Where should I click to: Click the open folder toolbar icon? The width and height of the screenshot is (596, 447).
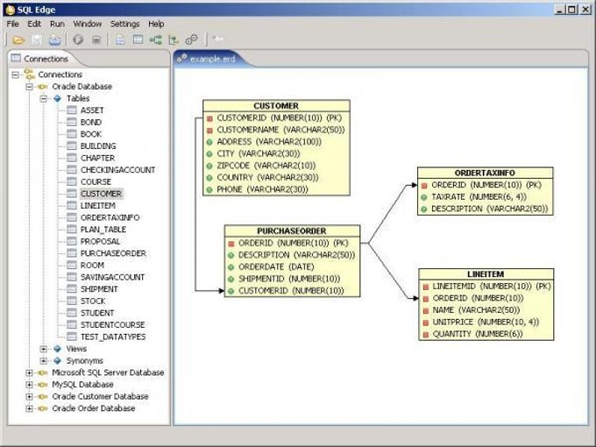coord(18,39)
